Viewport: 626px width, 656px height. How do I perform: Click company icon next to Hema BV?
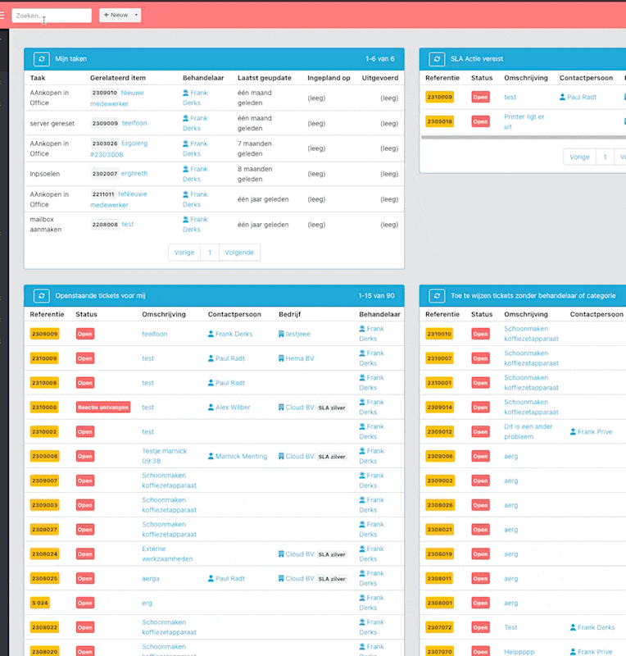click(281, 358)
